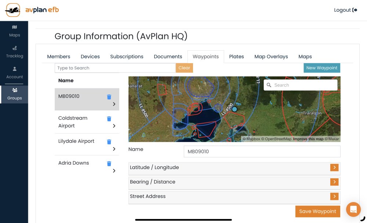This screenshot has width=367, height=223.
Task: Select MB09010 in the waypoint list
Action: (87, 99)
